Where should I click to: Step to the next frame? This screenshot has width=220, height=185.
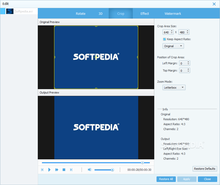[x=71, y=170]
